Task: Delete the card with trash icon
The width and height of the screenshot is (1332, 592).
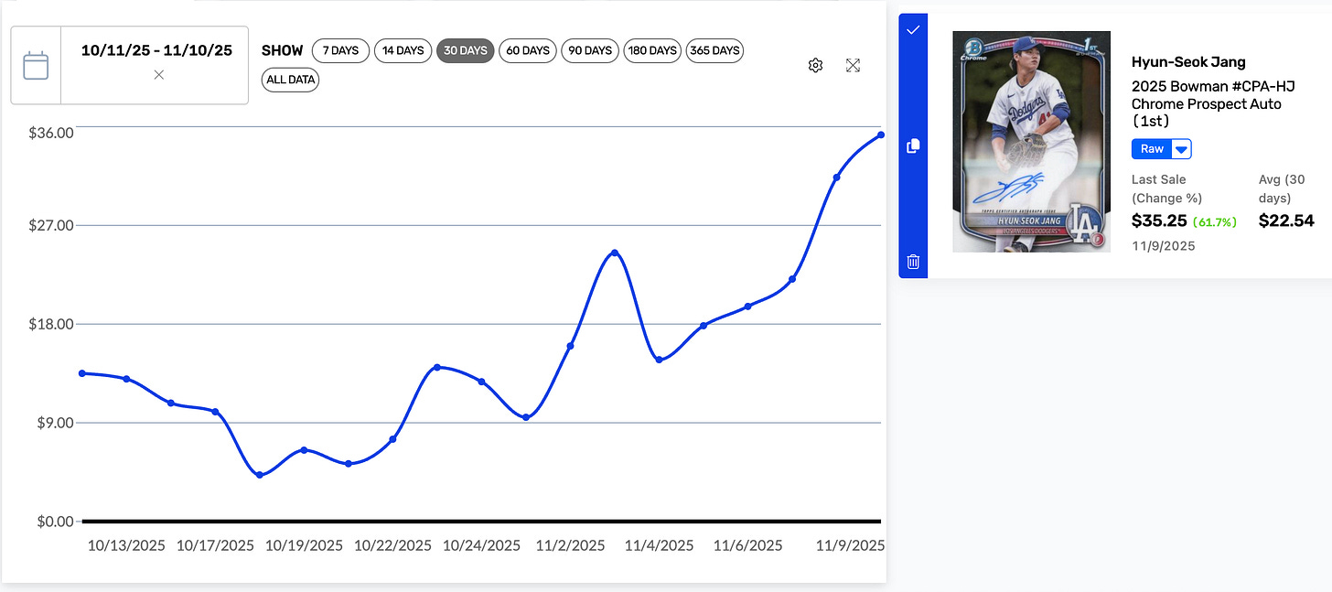Action: [913, 262]
